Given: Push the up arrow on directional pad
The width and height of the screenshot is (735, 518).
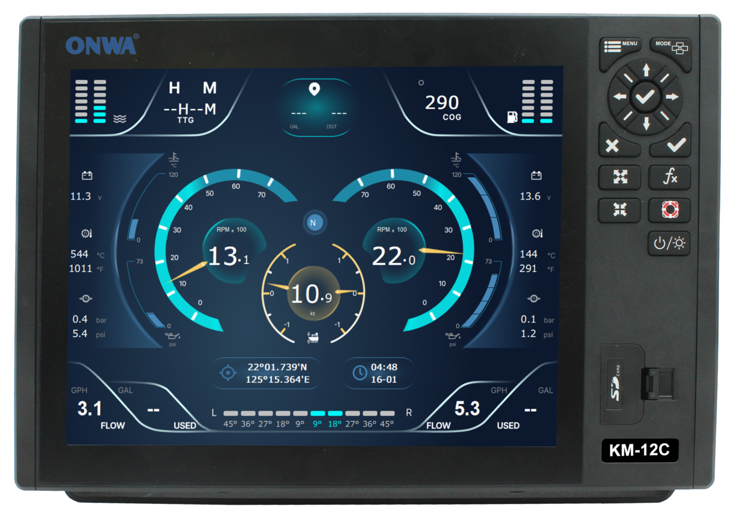Looking at the screenshot, I should 646,70.
